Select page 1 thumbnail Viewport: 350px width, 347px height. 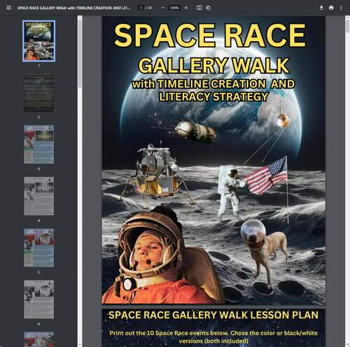tap(39, 41)
